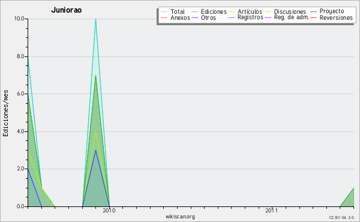
Task: Click the 10.0 y-axis label
Action: (19, 19)
